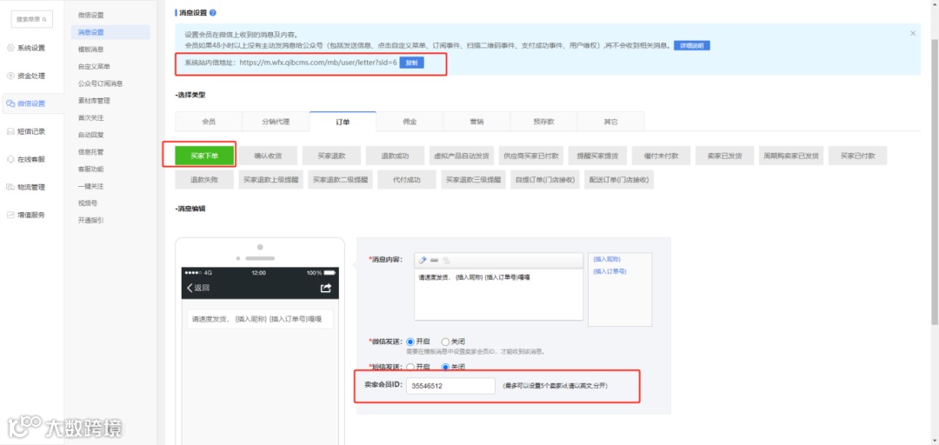The height and width of the screenshot is (445, 939).
Task: Switch to the 佣金 type tab
Action: point(410,122)
